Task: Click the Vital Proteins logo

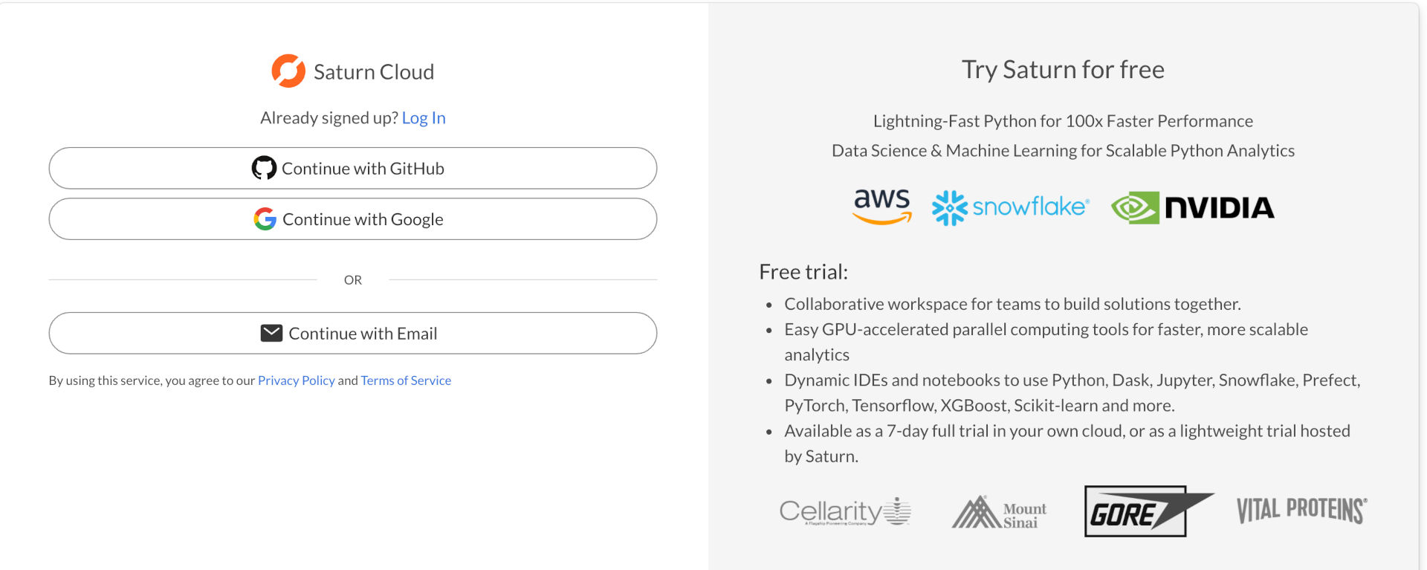Action: 1301,511
